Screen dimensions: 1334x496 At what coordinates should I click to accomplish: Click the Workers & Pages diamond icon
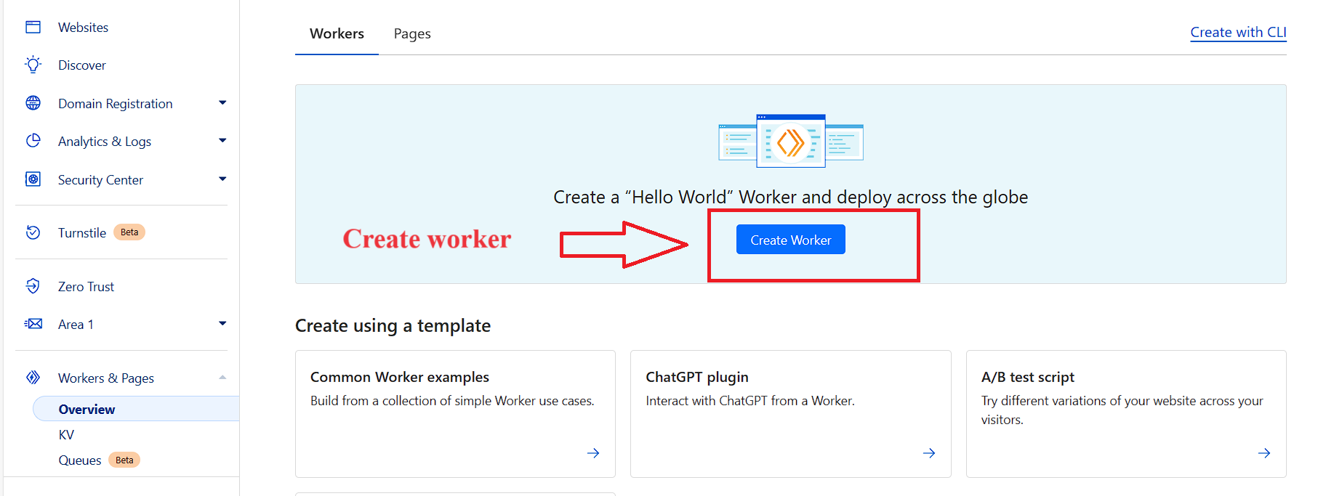(x=33, y=378)
